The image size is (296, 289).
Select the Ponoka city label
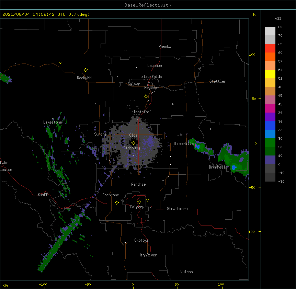pyautogui.click(x=165, y=47)
